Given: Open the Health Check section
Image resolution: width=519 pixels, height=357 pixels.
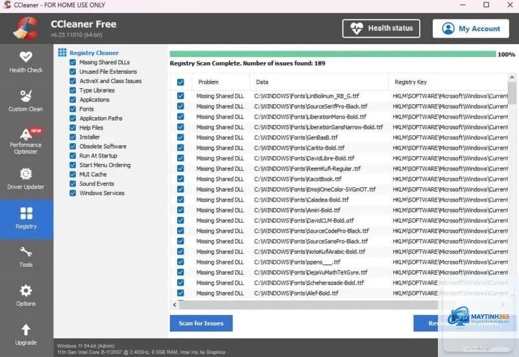Looking at the screenshot, I should pyautogui.click(x=26, y=62).
